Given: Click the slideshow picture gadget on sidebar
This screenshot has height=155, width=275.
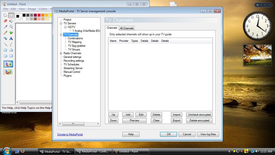Looking at the screenshot, I should pos(258,55).
